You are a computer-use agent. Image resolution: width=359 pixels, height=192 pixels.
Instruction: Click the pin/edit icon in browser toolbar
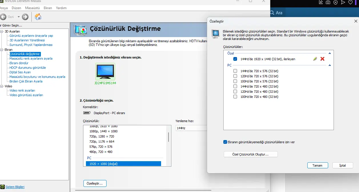click(x=321, y=2)
